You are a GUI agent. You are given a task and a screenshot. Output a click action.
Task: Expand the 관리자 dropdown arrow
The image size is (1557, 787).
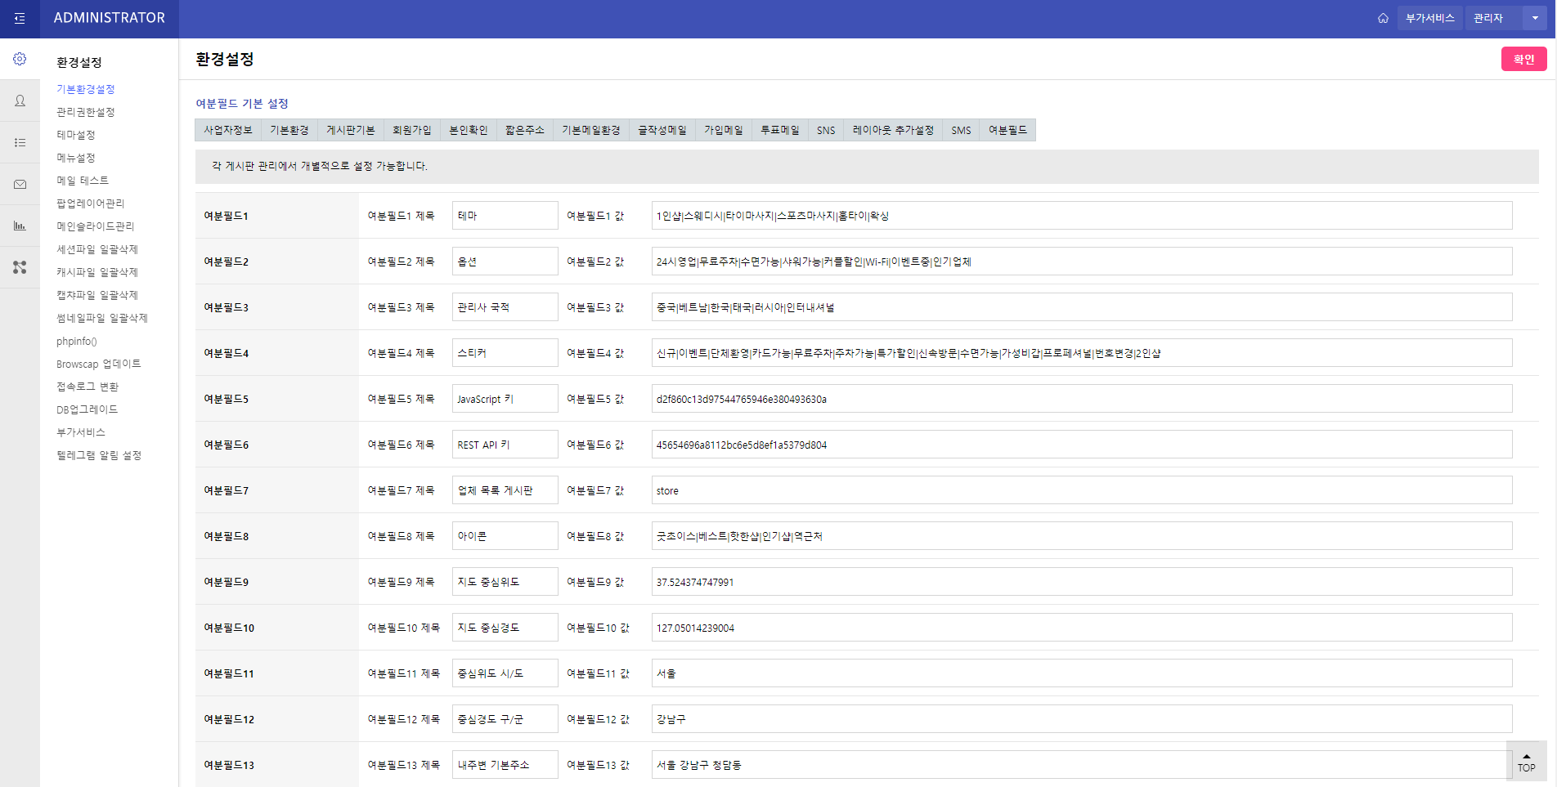tap(1535, 18)
